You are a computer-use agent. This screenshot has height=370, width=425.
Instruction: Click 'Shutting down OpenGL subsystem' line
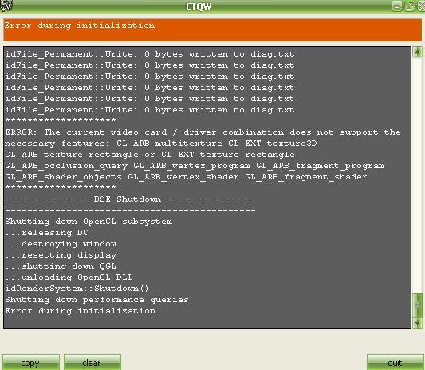(89, 222)
